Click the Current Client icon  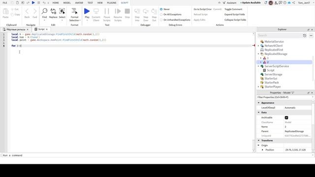point(96,11)
